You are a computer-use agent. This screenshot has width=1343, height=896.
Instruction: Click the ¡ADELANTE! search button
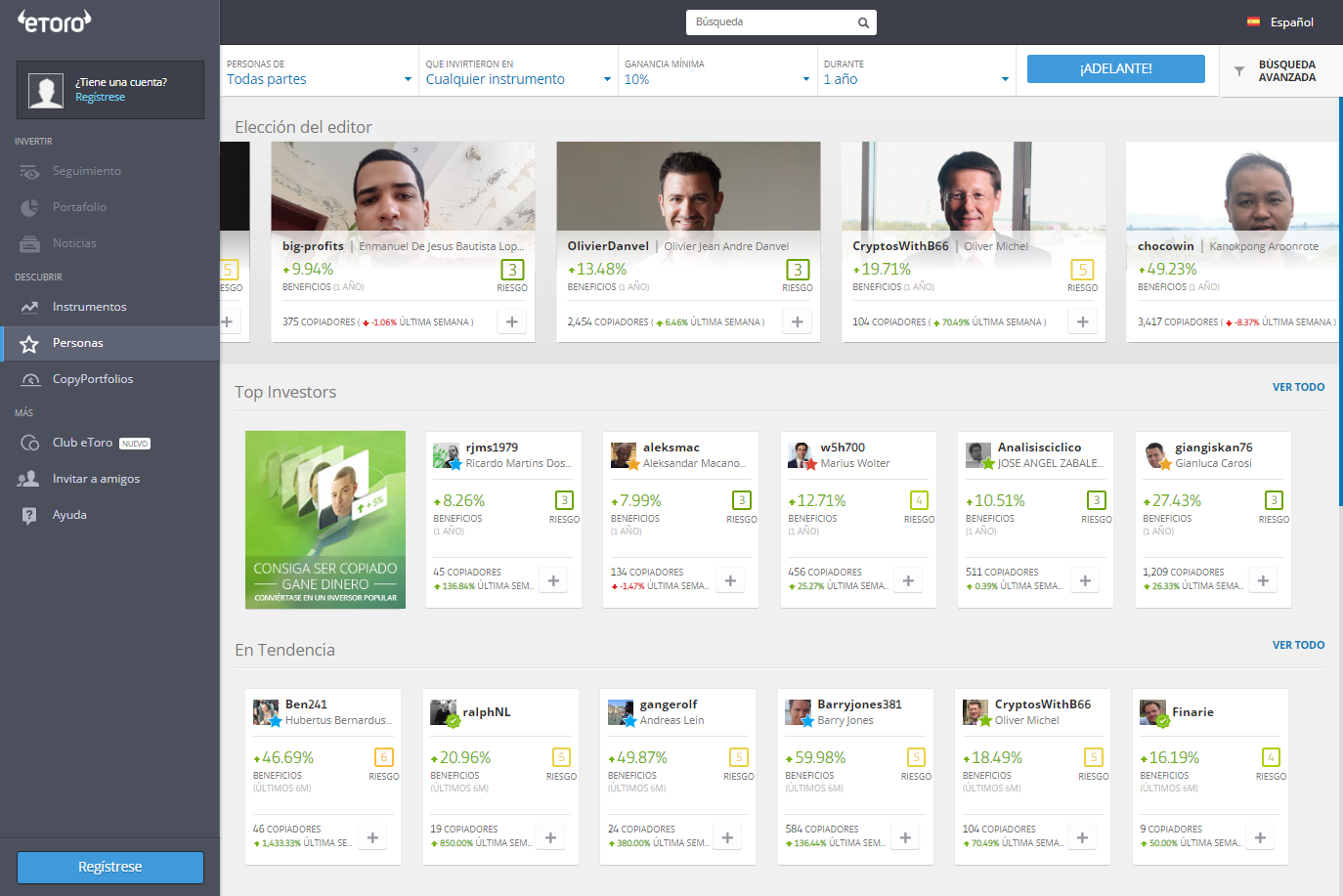click(x=1115, y=68)
